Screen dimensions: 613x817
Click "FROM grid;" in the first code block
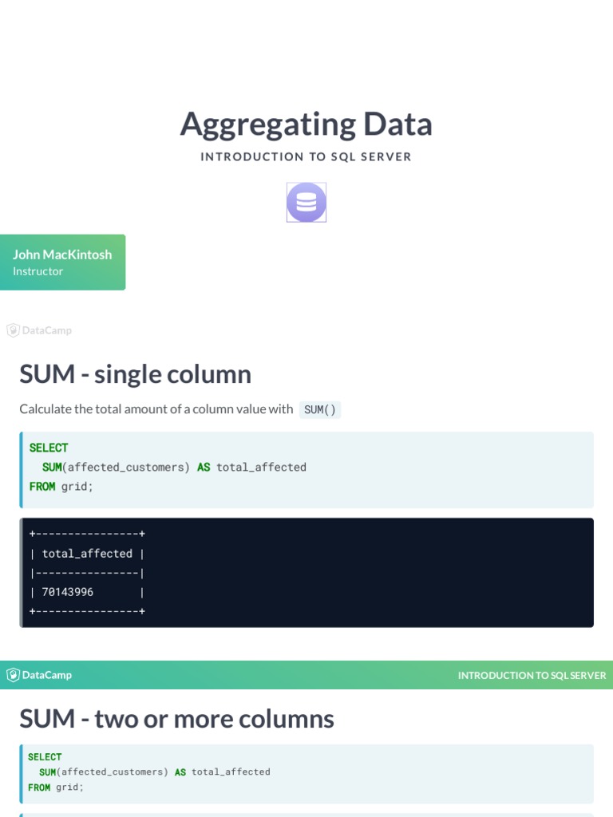pos(61,486)
